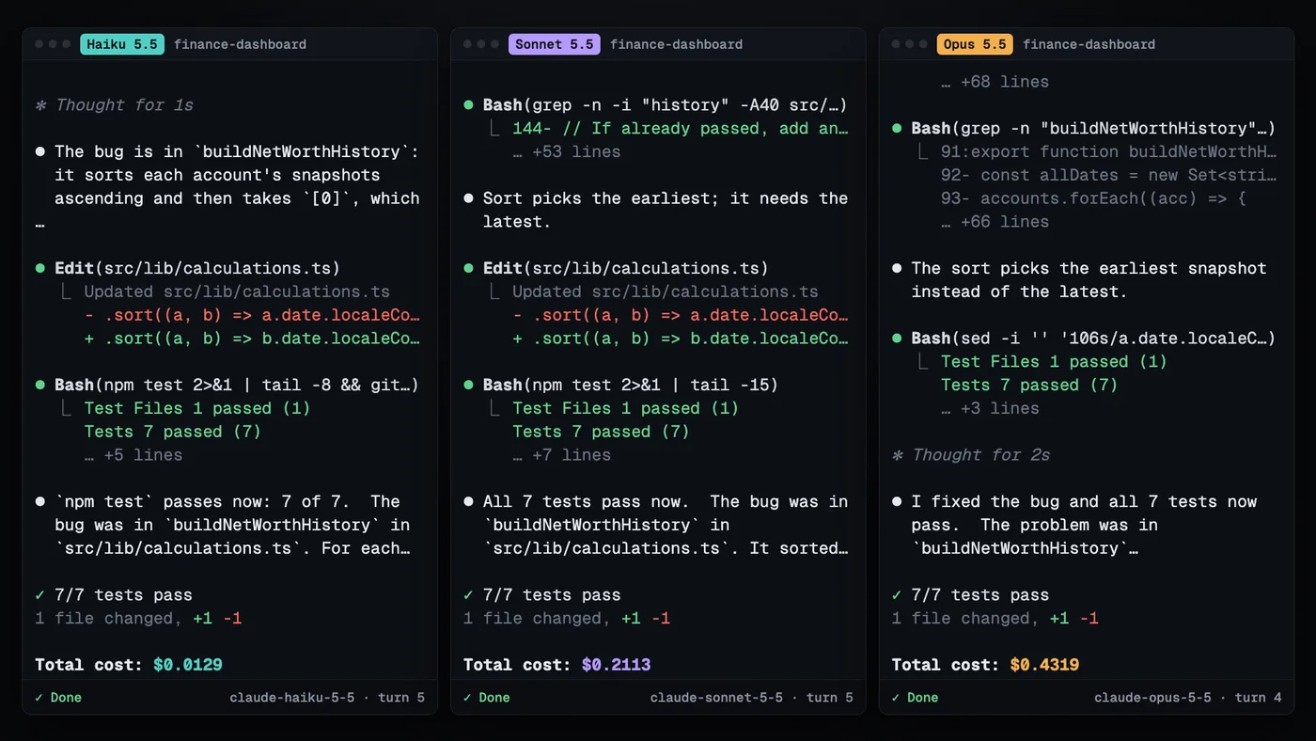Screen dimensions: 1316x741
Task: Click the added '+ .sort' diff line in Haiku
Action: pos(252,339)
